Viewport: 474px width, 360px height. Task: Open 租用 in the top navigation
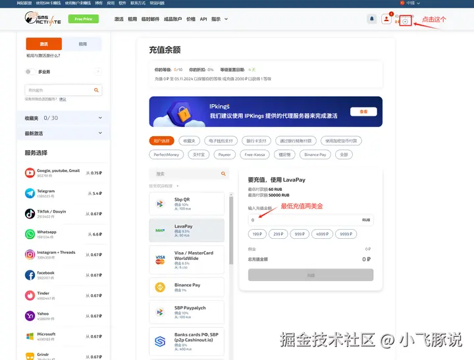(132, 19)
